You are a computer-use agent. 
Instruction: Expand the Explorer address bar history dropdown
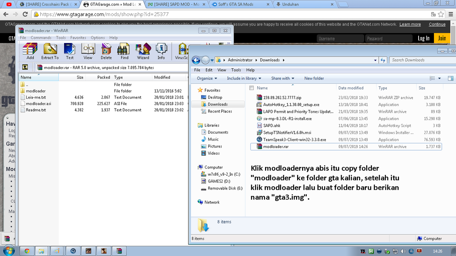point(375,60)
